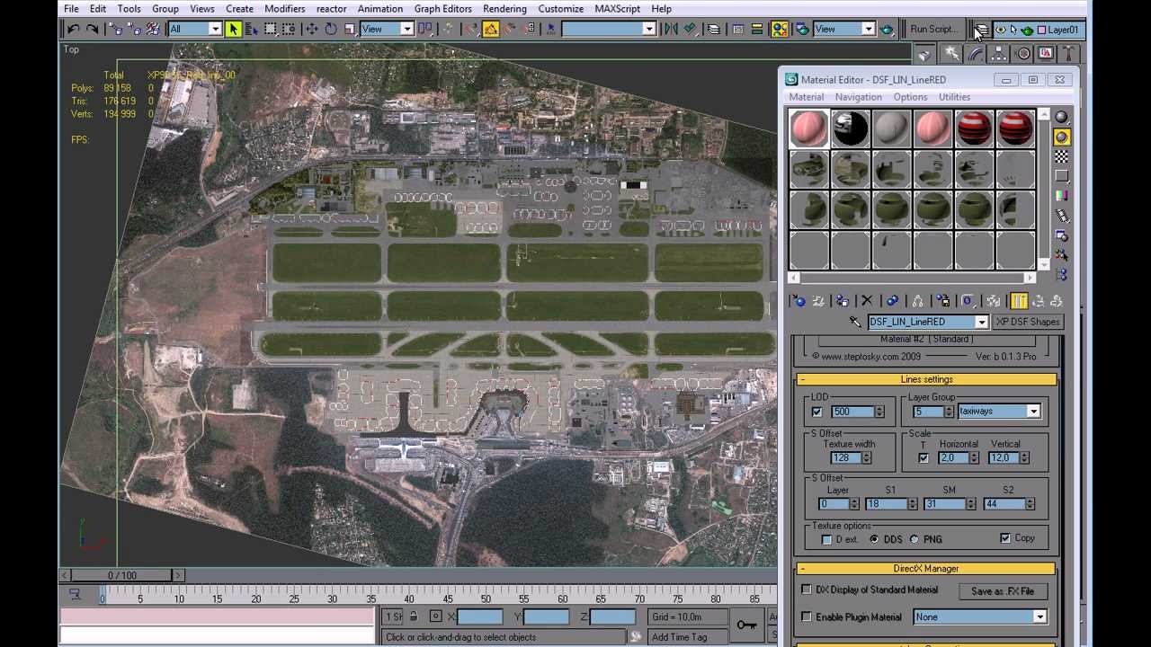Activate the Select Object arrow tool

coord(233,30)
